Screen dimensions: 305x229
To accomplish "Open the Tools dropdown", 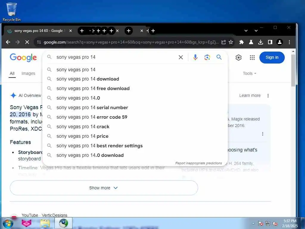I will [x=249, y=73].
